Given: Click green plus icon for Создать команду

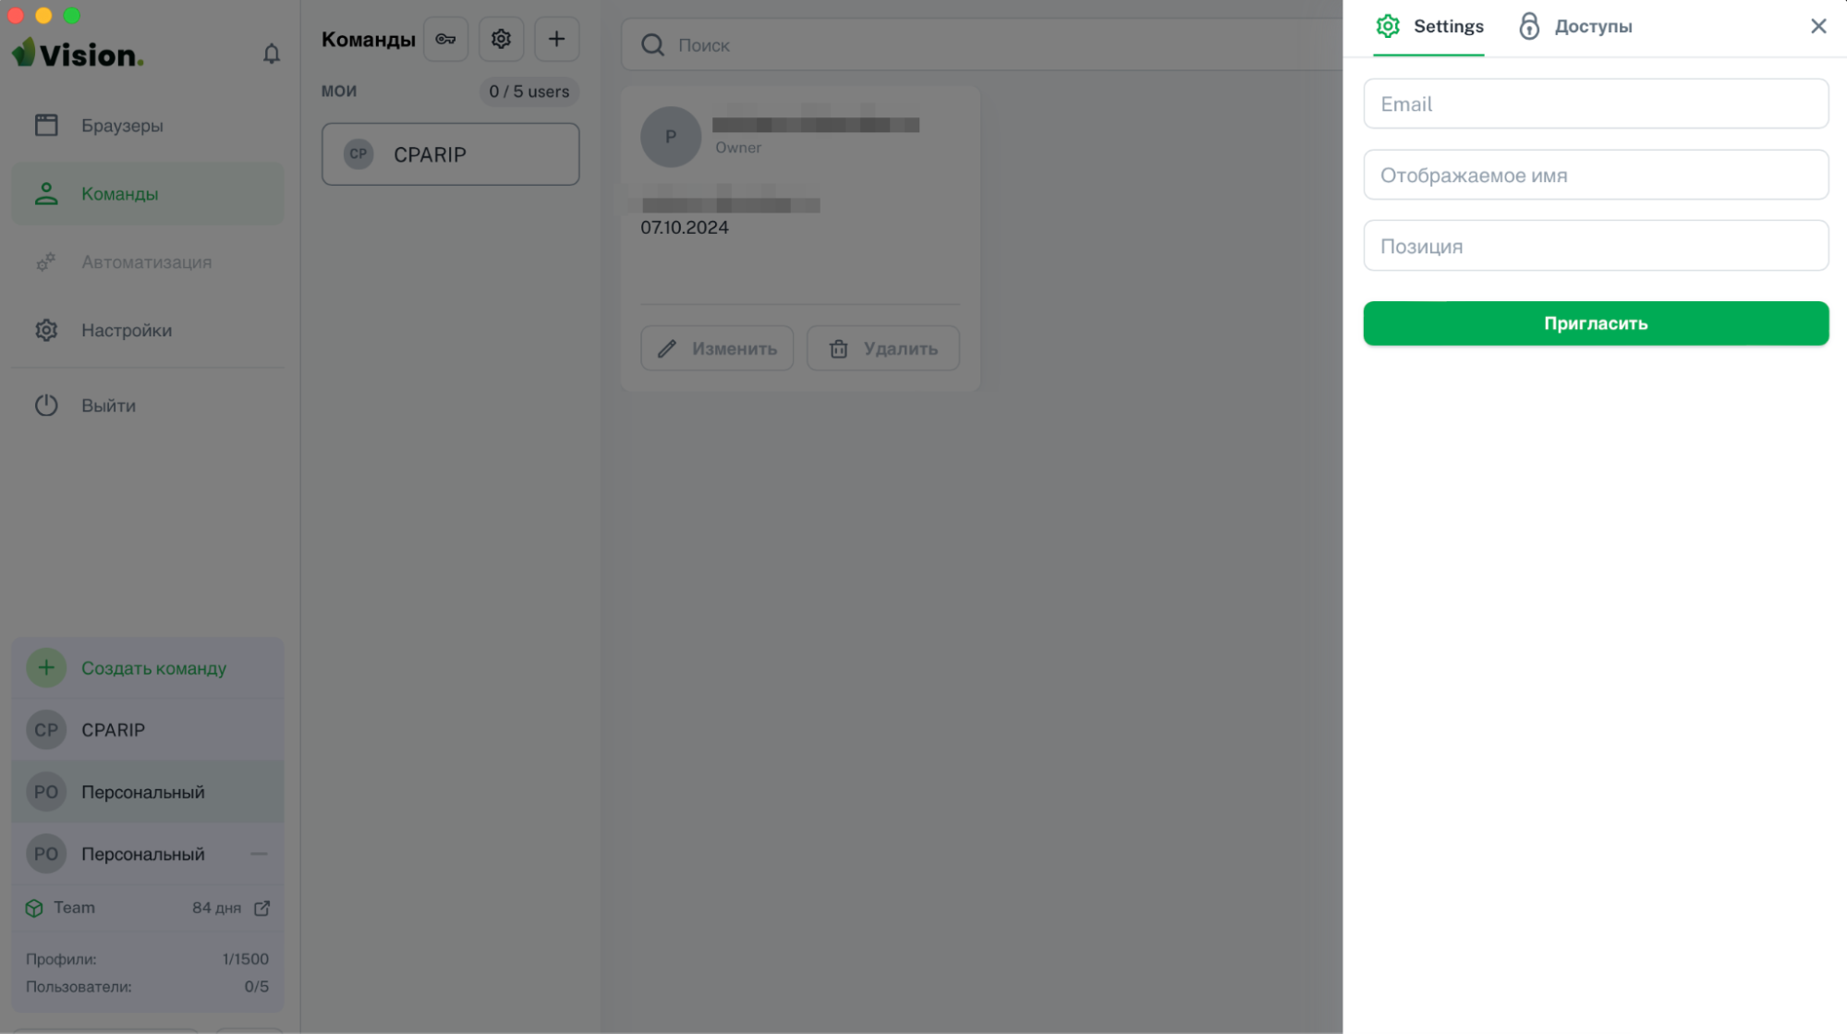Looking at the screenshot, I should point(46,667).
